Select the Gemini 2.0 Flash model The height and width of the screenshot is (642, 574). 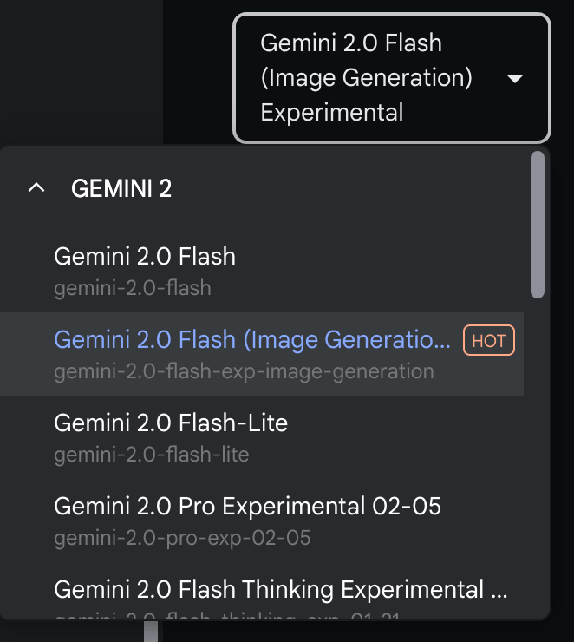(x=145, y=257)
